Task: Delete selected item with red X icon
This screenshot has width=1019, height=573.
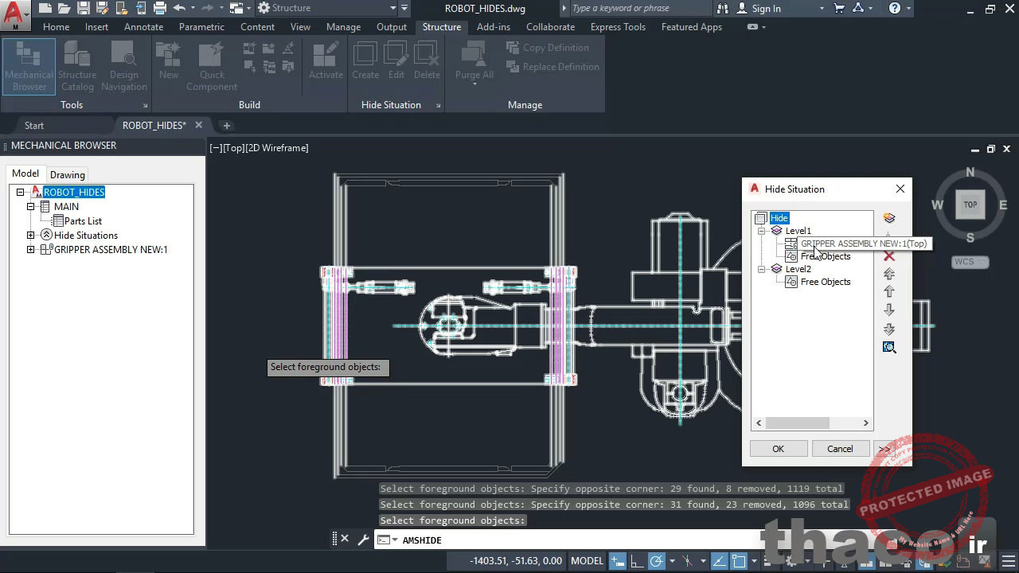Action: click(x=889, y=255)
